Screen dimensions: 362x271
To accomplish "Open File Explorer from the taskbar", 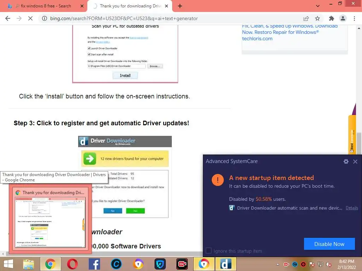I will click(29, 264).
